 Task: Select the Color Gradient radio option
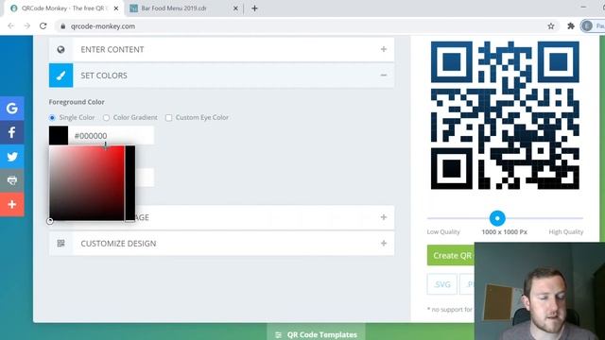[x=106, y=117]
